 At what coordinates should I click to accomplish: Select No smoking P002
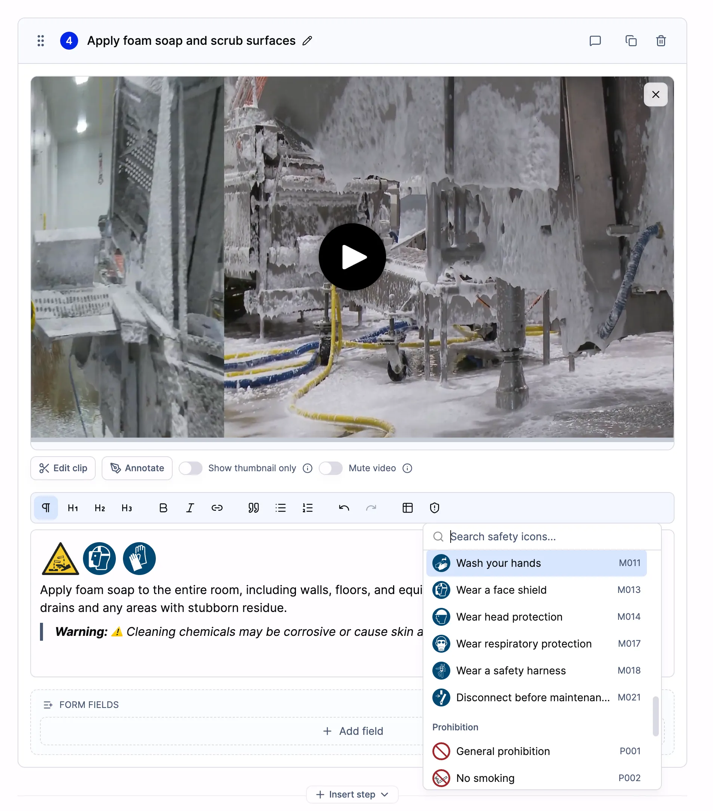pos(536,778)
